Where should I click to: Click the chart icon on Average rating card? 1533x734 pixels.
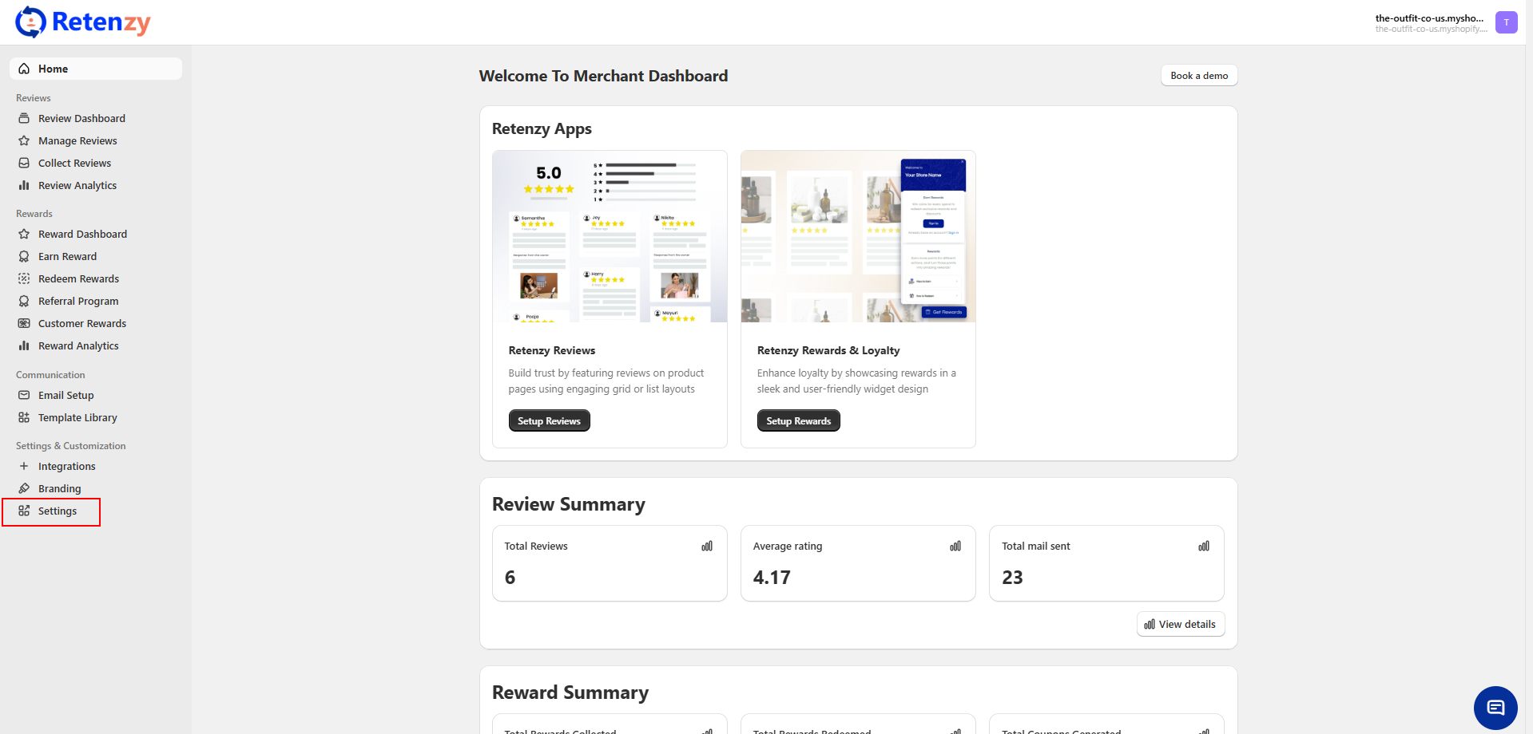pyautogui.click(x=955, y=547)
